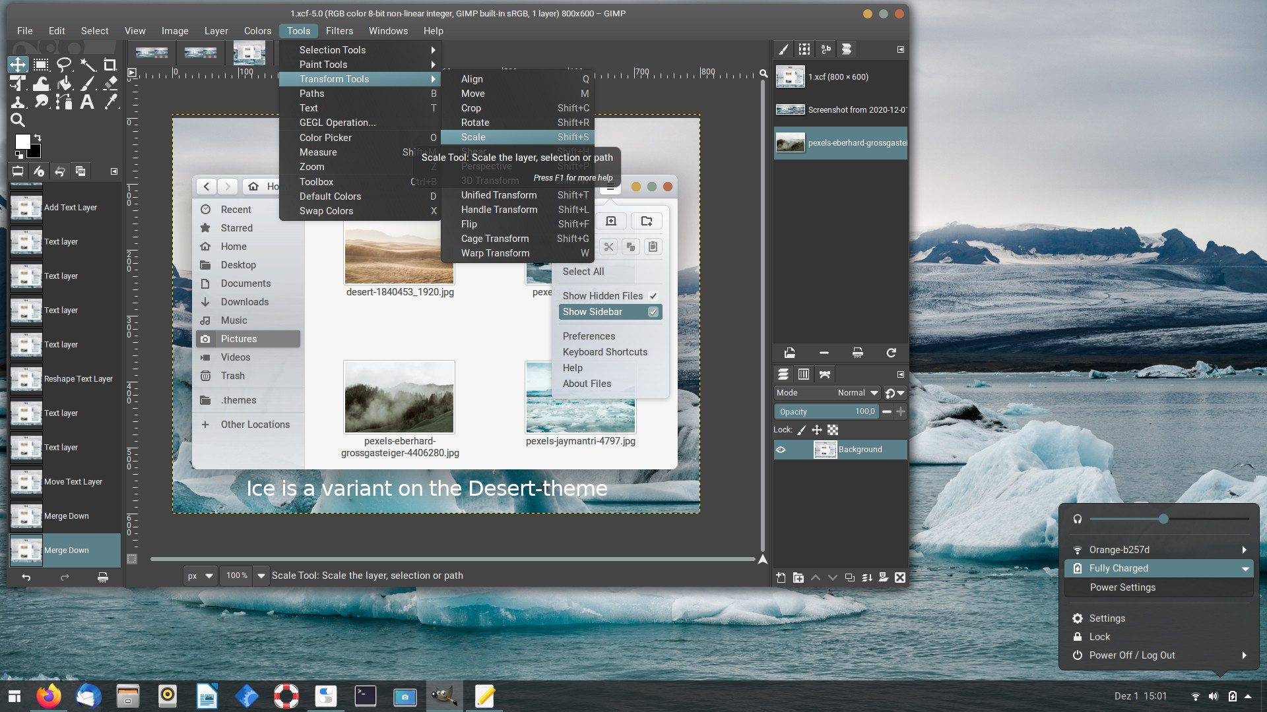Open Paint Tools submenu
The height and width of the screenshot is (712, 1267).
coord(360,65)
